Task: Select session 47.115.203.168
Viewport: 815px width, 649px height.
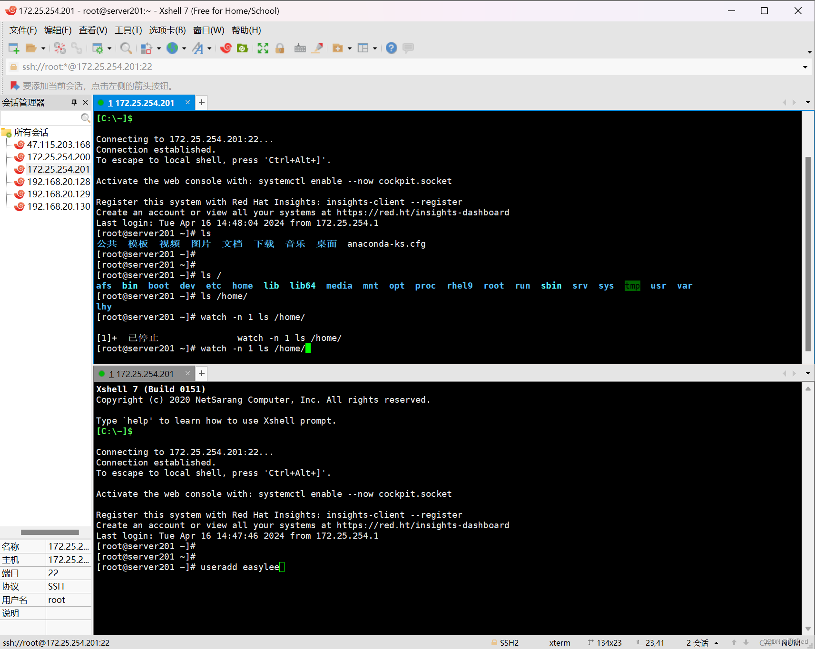Action: (59, 145)
